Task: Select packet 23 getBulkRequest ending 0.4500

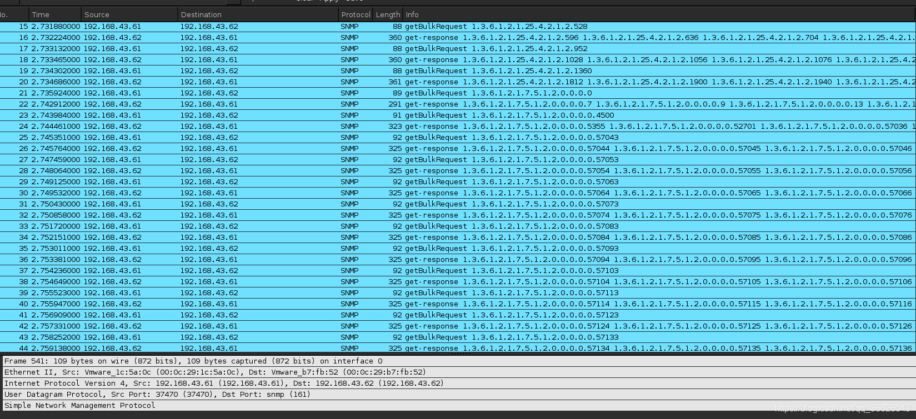Action: click(x=458, y=115)
